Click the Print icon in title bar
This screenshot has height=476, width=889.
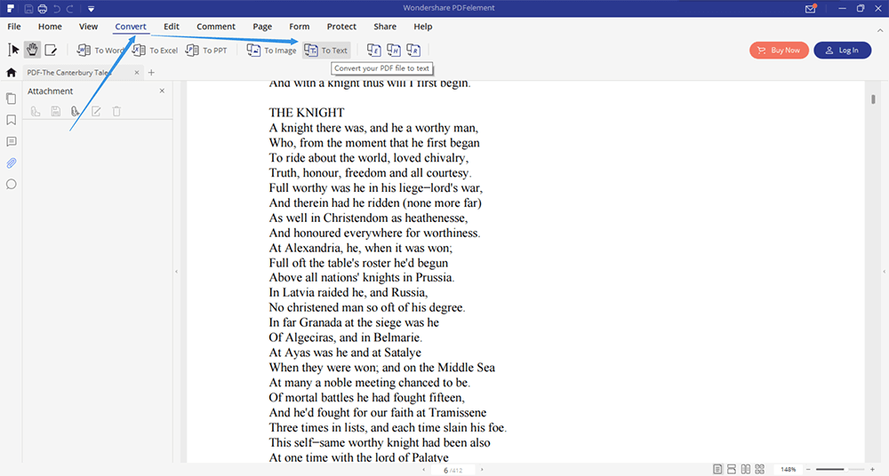tap(44, 8)
